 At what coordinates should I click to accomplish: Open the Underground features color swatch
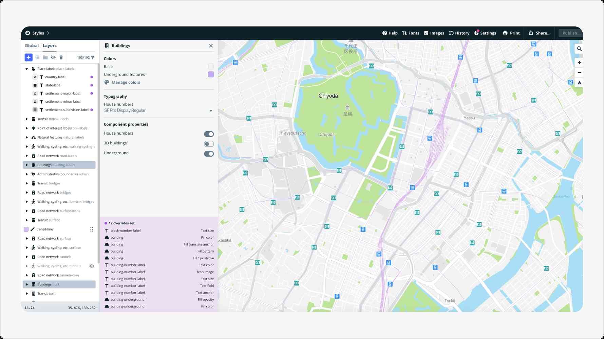click(211, 75)
